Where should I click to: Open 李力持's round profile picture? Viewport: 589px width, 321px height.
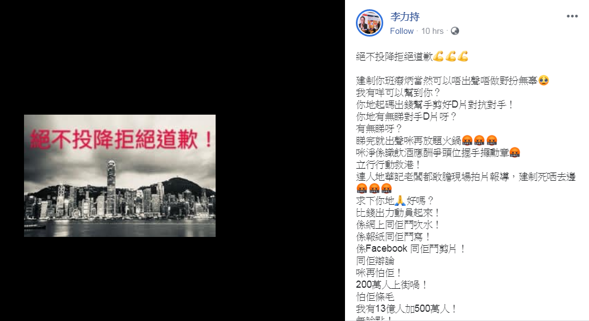(x=369, y=23)
